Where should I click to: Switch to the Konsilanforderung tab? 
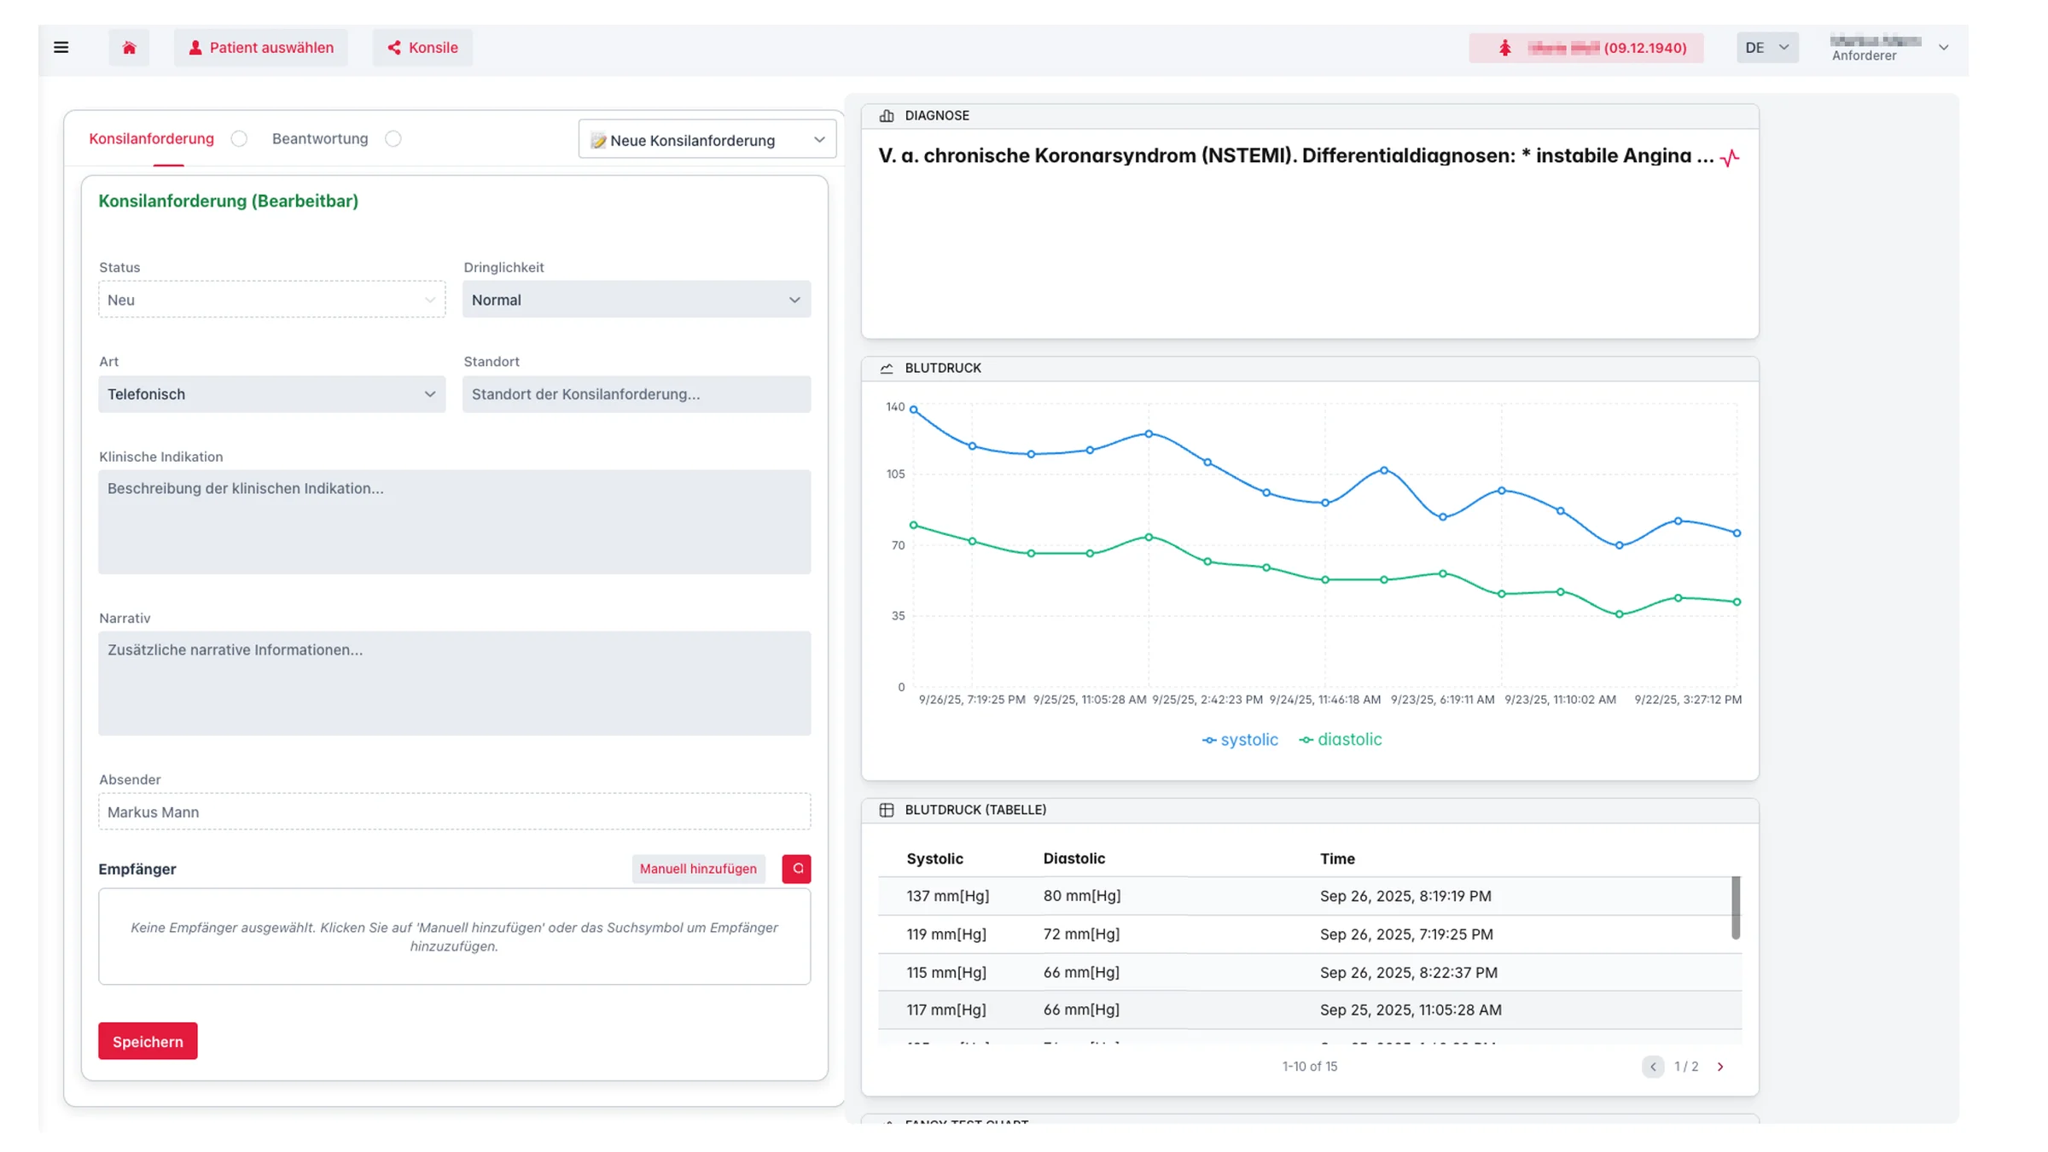point(152,138)
